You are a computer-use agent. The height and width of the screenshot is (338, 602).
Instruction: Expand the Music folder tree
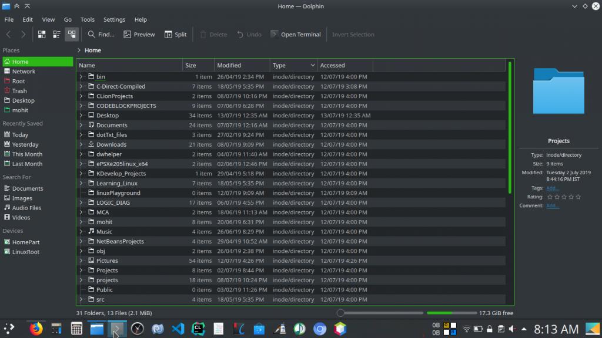(81, 231)
